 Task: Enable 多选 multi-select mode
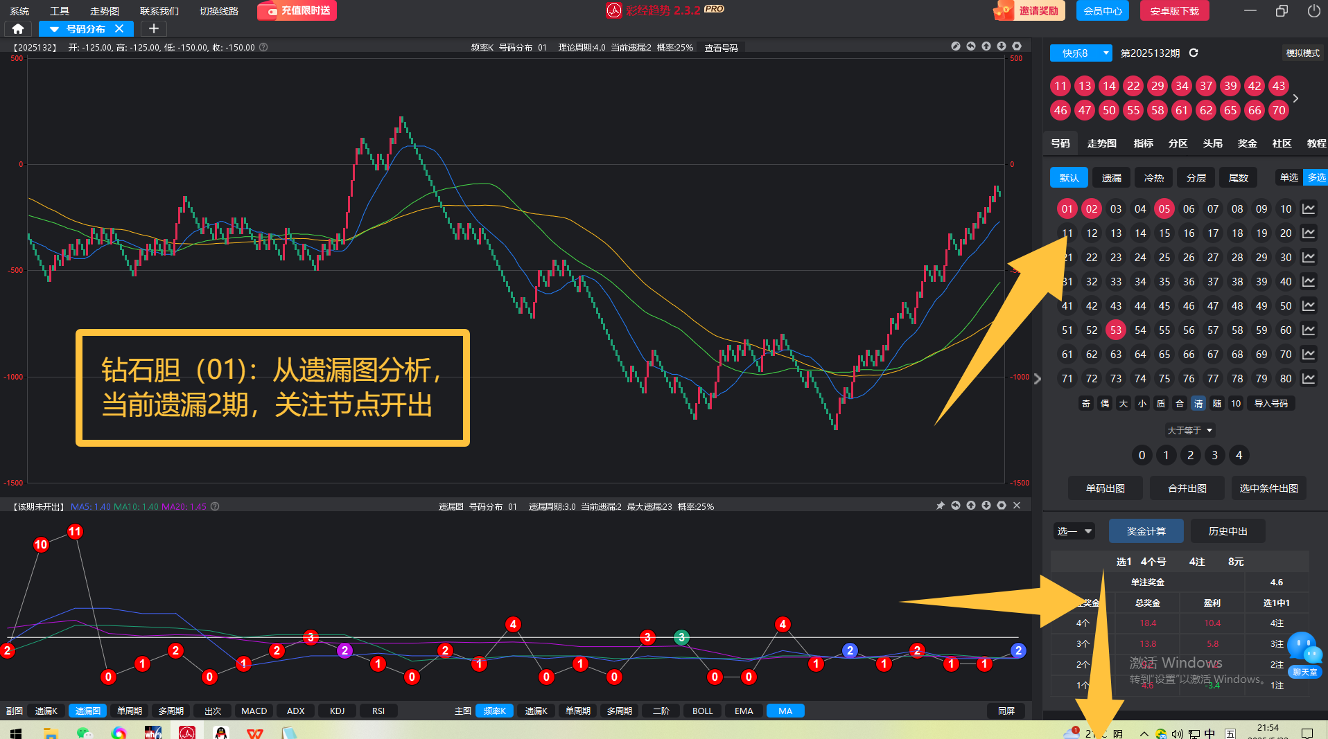(x=1316, y=177)
